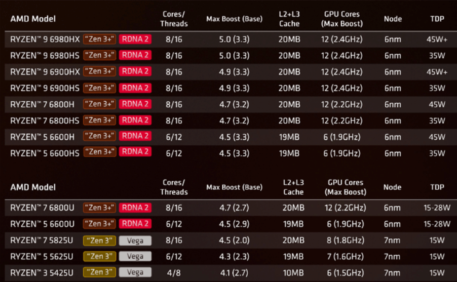Click the Vega badge for Ryzen 5 5625U
Screen dimensions: 457x282
[135, 256]
